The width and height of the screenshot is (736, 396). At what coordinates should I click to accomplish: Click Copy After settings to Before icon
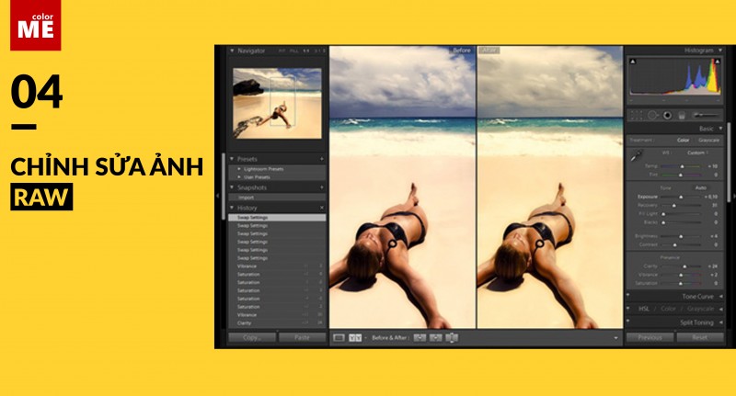[x=435, y=338]
